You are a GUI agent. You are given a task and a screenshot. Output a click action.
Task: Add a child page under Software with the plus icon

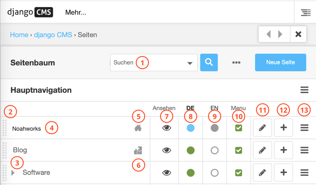283,172
